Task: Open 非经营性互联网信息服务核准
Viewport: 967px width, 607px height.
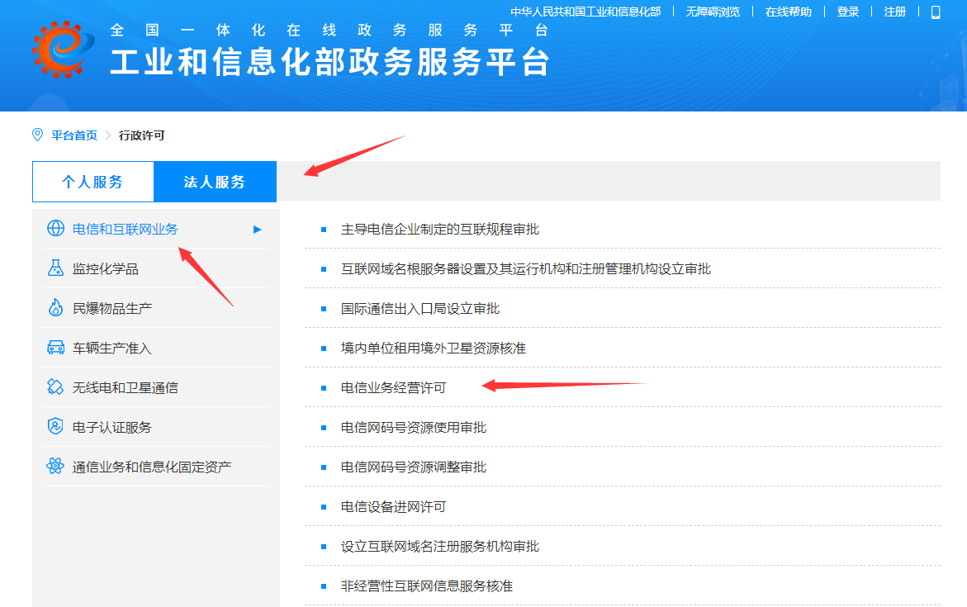Action: coord(427,586)
